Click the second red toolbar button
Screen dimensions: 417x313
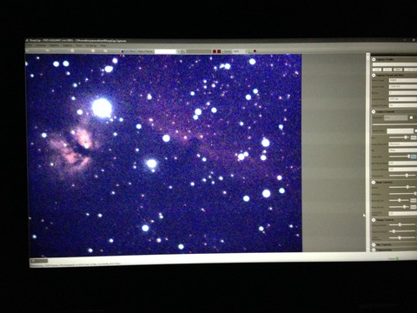coord(219,51)
